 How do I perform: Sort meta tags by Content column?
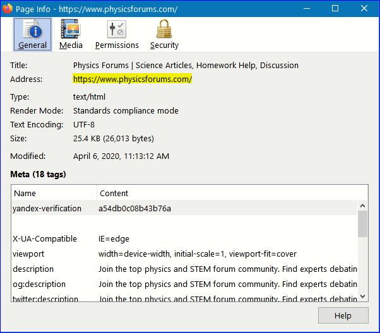point(227,193)
